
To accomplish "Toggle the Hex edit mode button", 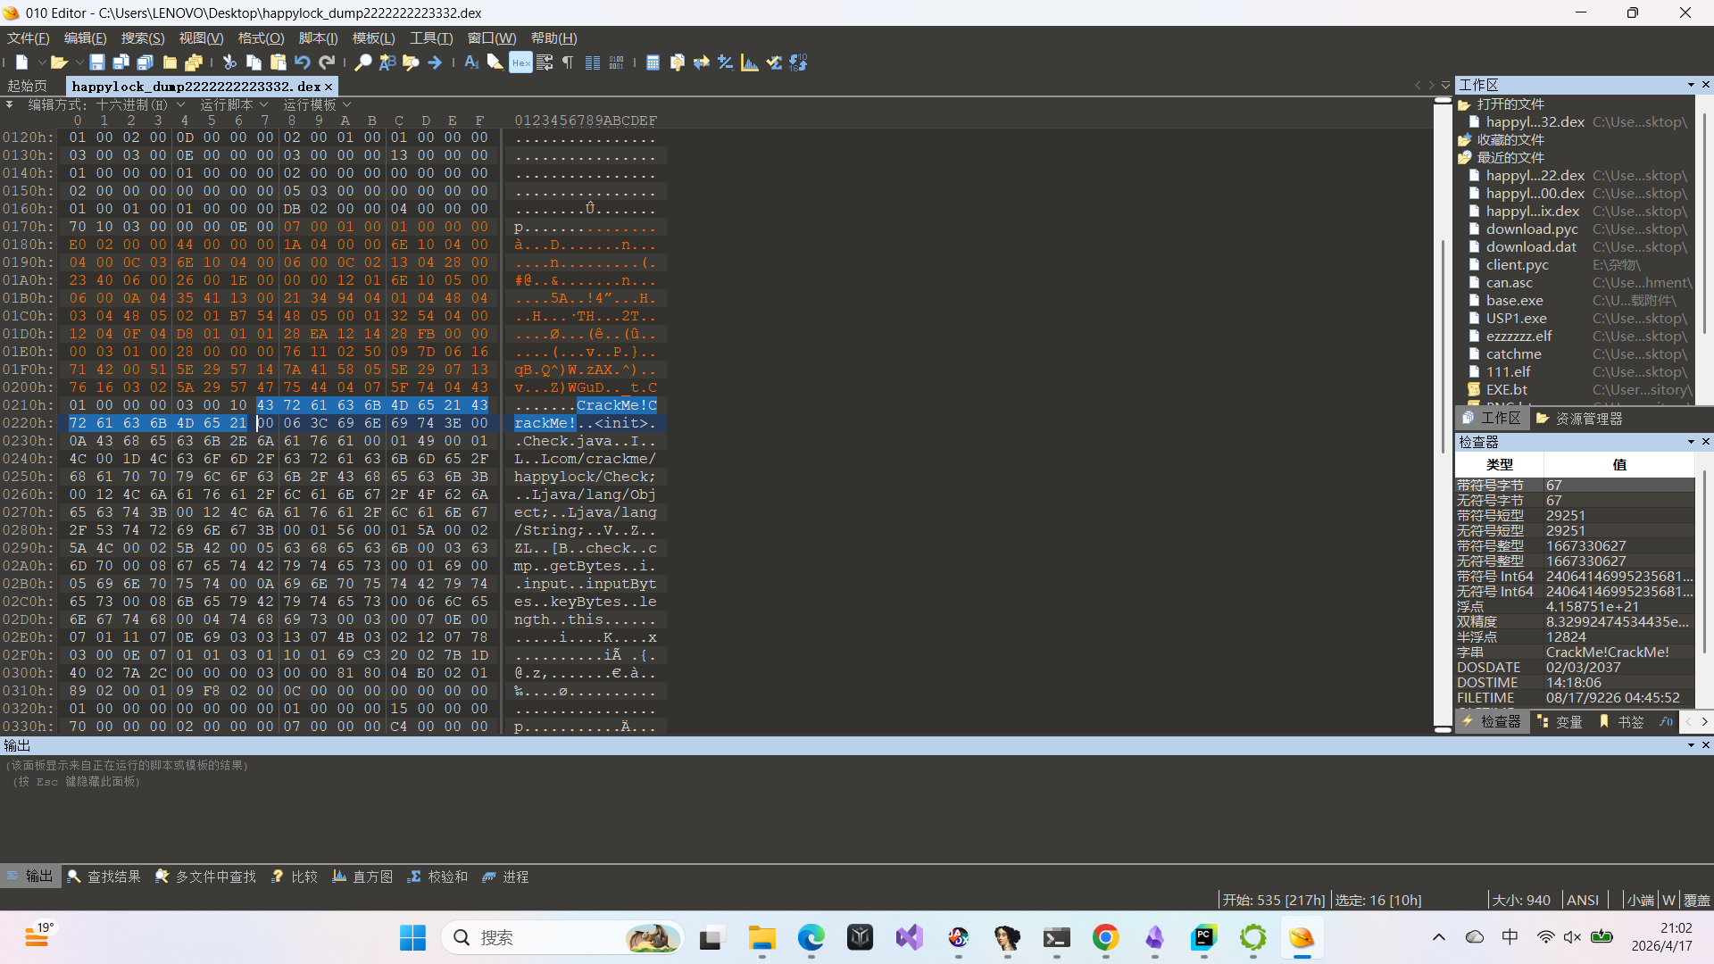I will pos(520,62).
